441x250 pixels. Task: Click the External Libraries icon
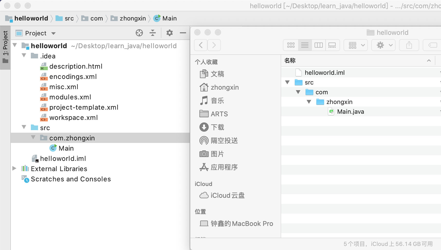point(25,169)
